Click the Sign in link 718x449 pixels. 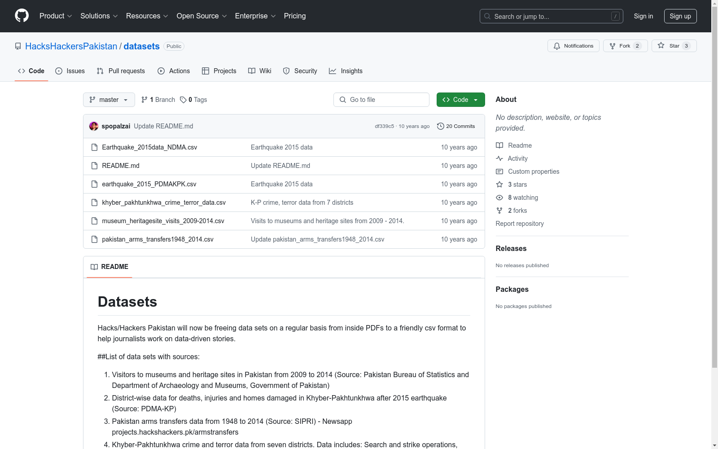[644, 16]
